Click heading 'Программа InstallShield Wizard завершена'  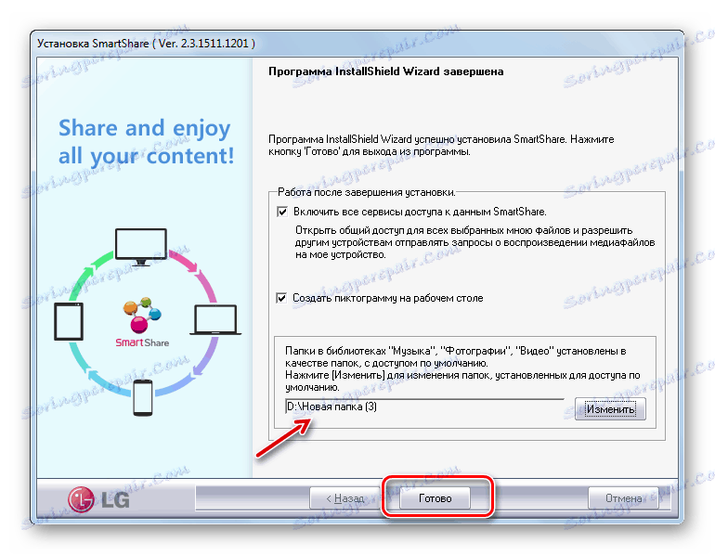tap(385, 71)
